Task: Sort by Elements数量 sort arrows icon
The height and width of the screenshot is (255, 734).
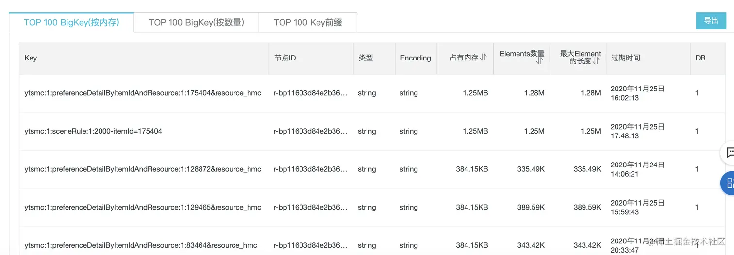Action: (x=539, y=61)
